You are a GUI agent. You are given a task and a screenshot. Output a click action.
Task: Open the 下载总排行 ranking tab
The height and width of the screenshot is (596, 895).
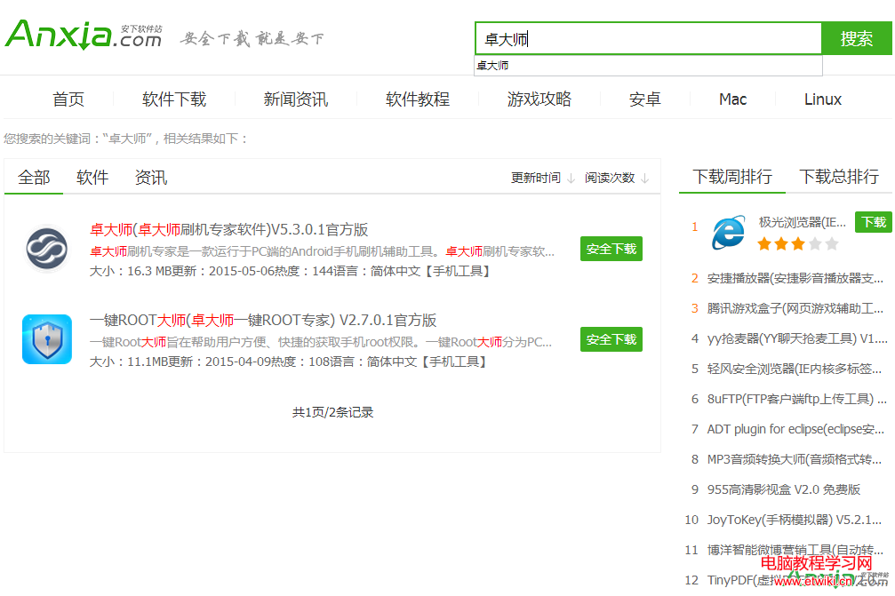point(838,177)
